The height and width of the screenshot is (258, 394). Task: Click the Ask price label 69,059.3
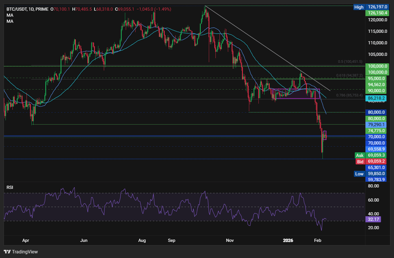click(376, 155)
